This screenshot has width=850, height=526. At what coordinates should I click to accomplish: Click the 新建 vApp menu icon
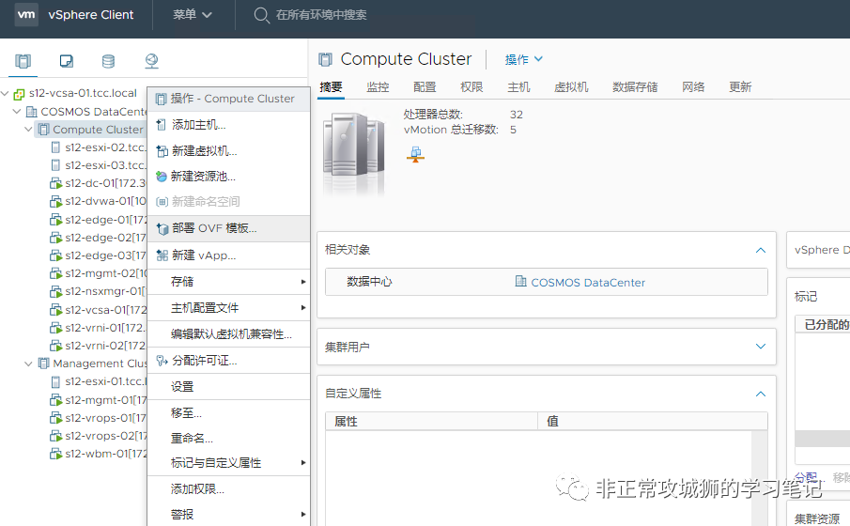162,255
